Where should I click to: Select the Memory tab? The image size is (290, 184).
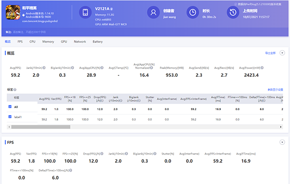tap(48, 42)
